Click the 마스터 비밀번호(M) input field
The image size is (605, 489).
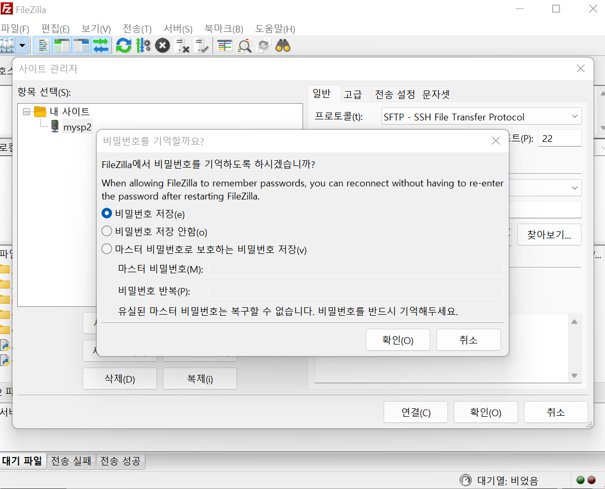(356, 269)
